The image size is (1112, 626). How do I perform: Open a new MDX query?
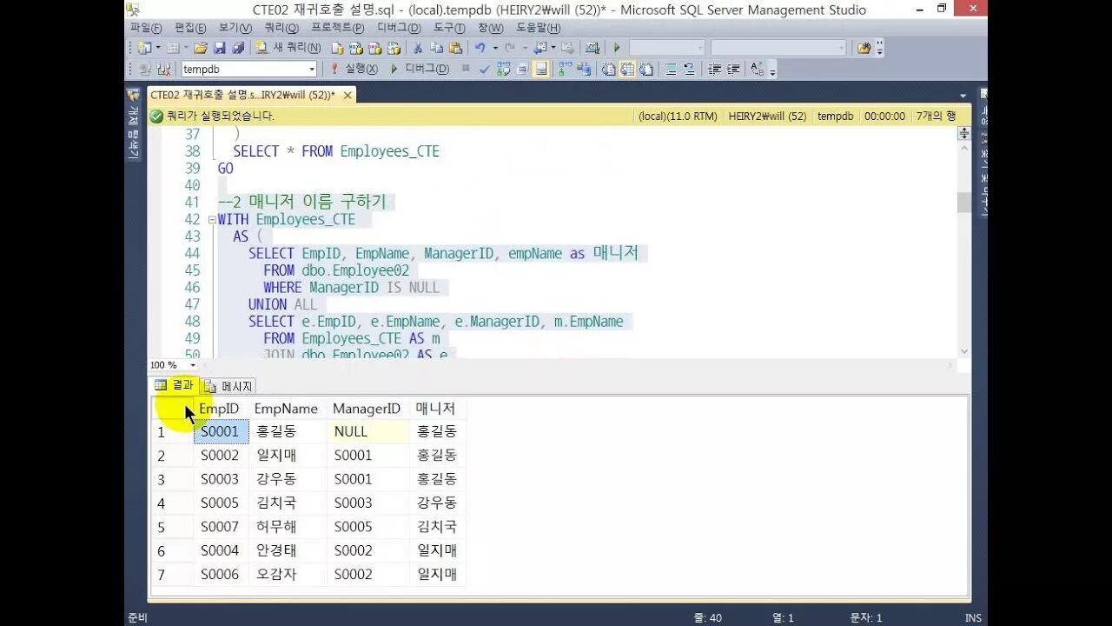point(356,48)
